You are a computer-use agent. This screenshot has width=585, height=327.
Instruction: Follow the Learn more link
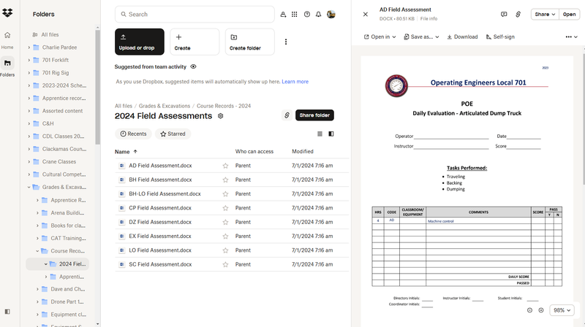(295, 82)
